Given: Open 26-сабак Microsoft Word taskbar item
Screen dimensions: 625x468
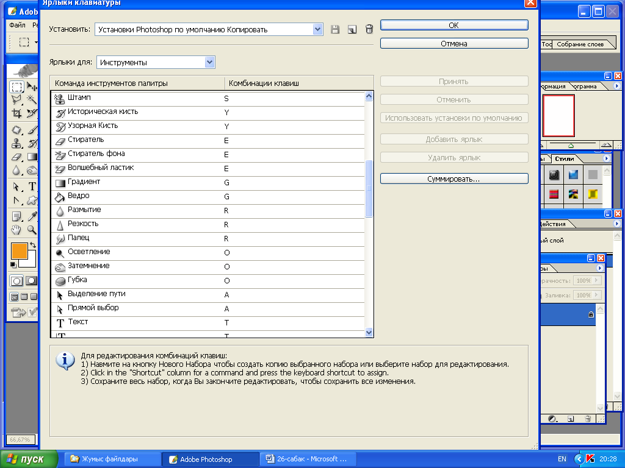Looking at the screenshot, I should click(308, 459).
